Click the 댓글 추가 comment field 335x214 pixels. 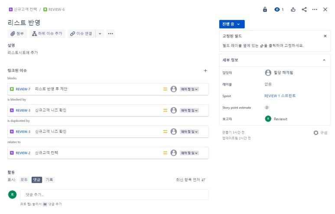(114, 195)
